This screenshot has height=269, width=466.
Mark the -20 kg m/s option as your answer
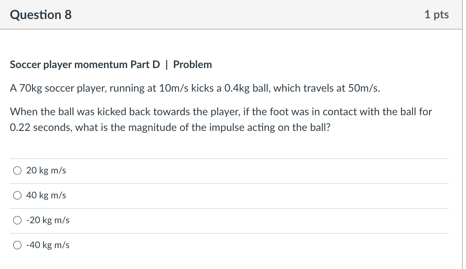[x=17, y=220]
